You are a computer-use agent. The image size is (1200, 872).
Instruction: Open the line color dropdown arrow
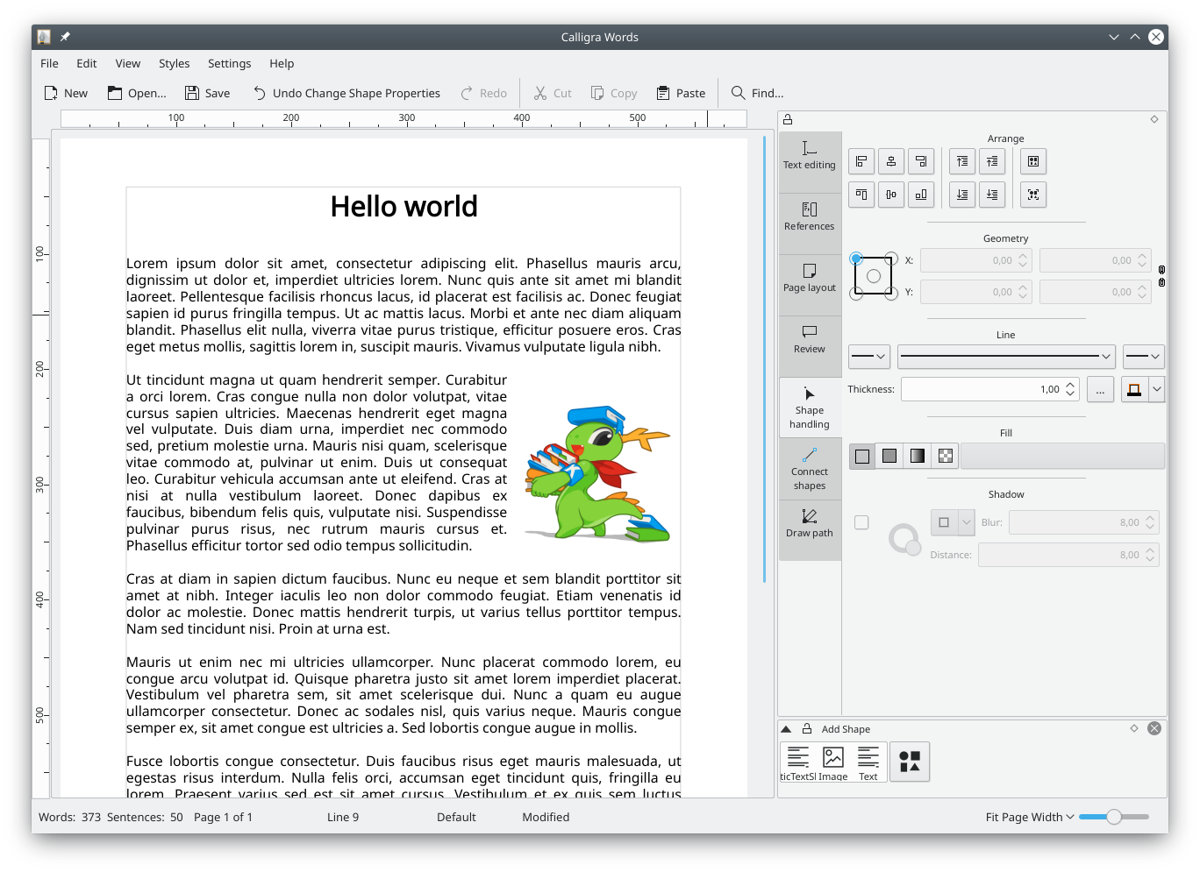click(1156, 390)
